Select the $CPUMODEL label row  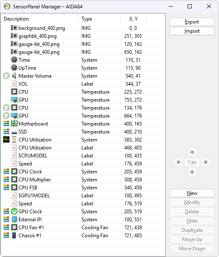point(83,155)
